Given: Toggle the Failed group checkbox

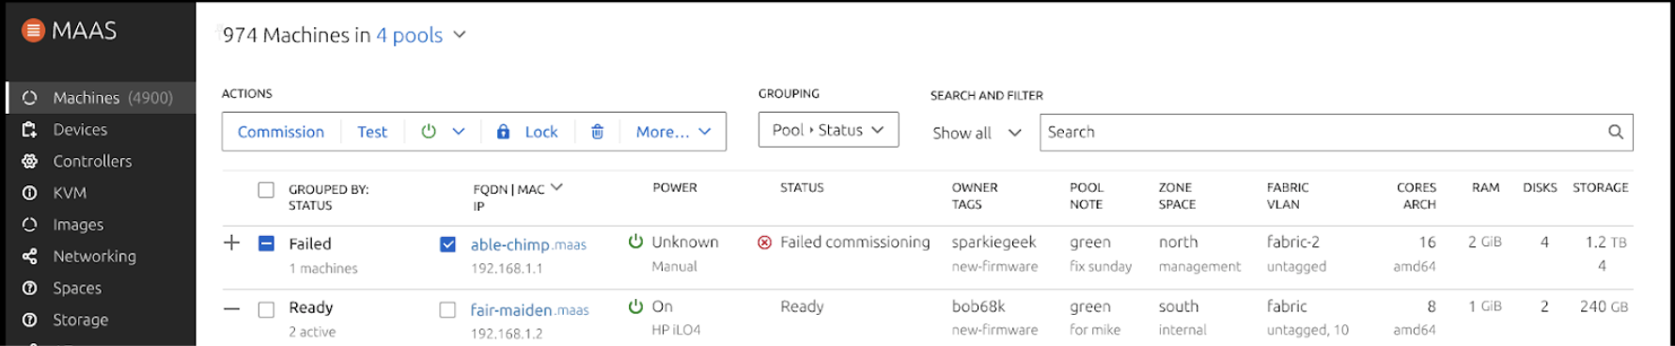Looking at the screenshot, I should point(266,244).
